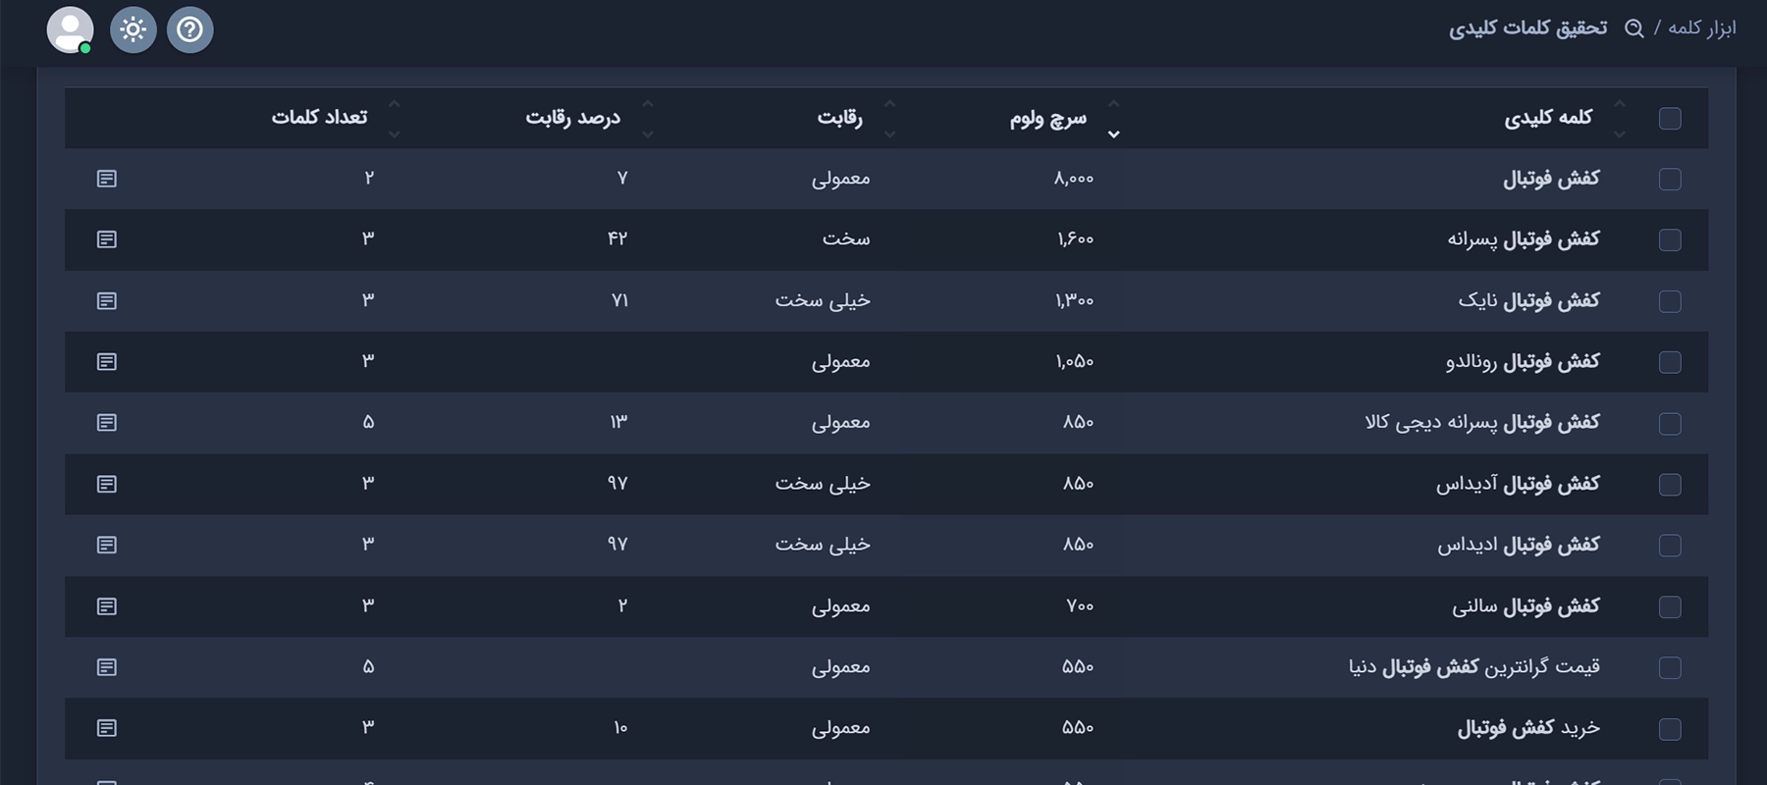Open the document icon for کفش فوتبال سالنی
The width and height of the screenshot is (1767, 785).
pyautogui.click(x=108, y=606)
